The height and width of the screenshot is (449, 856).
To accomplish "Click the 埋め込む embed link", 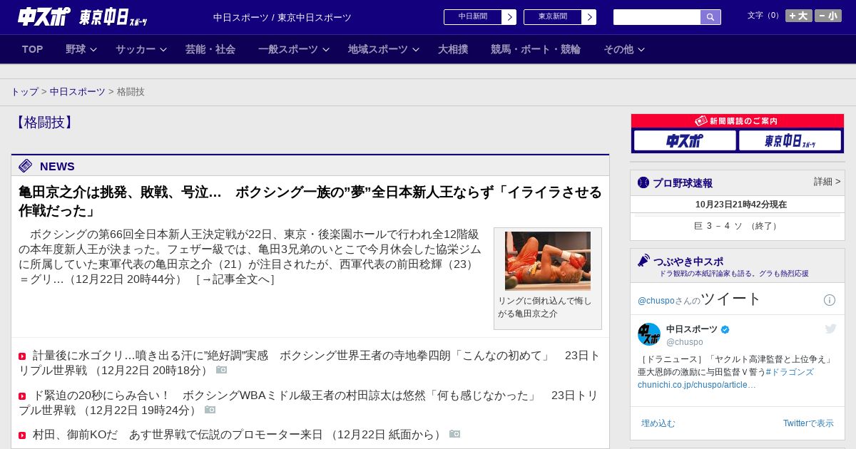I will pyautogui.click(x=658, y=423).
